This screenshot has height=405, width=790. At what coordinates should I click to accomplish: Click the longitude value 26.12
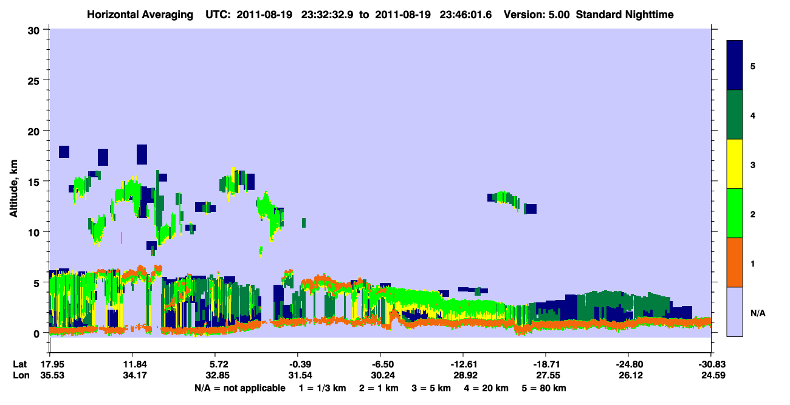(x=630, y=376)
